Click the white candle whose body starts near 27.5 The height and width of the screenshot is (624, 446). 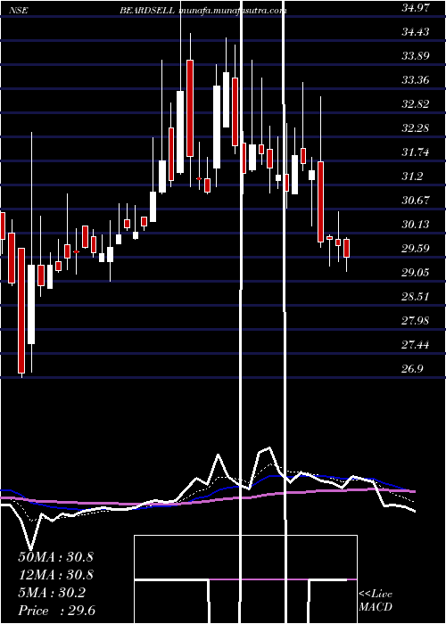pos(31,304)
